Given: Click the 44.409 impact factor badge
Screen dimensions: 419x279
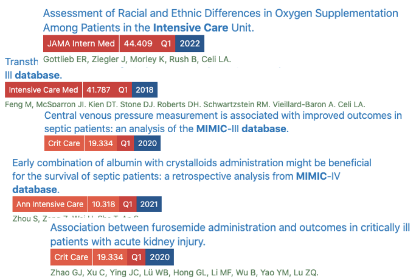Looking at the screenshot, I should tap(138, 44).
